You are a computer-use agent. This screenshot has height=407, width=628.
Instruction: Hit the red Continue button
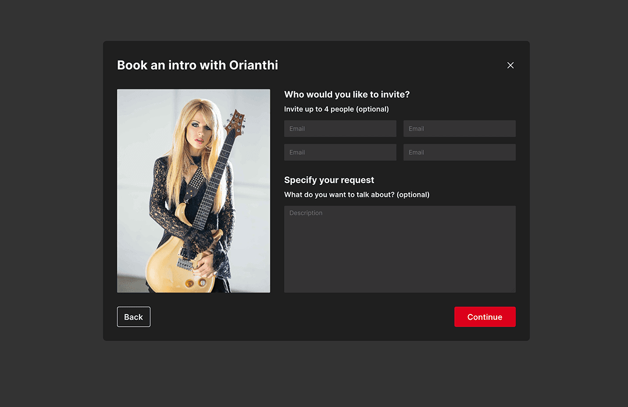pyautogui.click(x=484, y=317)
